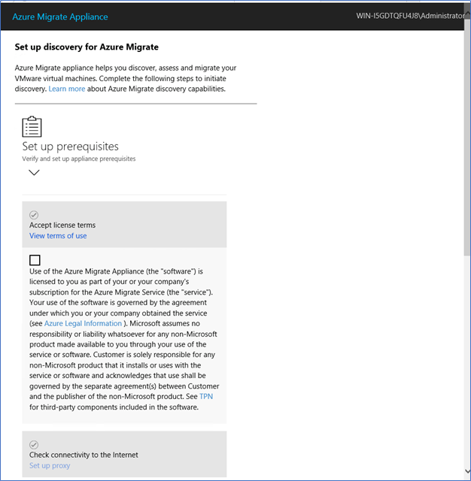Click the Check connectivity status check icon
Screen dimensions: 471x481
point(34,444)
